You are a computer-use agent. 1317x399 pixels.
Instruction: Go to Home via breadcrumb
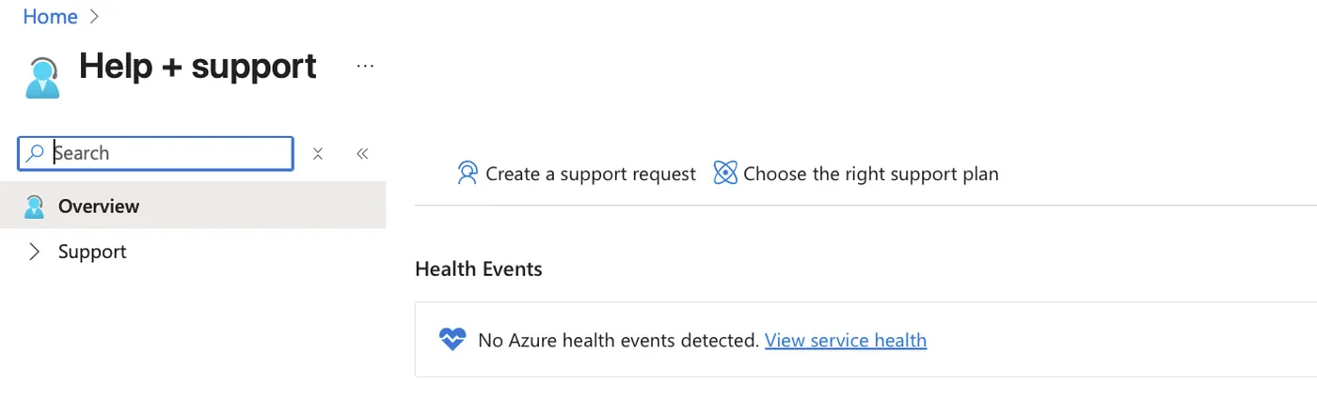(50, 16)
